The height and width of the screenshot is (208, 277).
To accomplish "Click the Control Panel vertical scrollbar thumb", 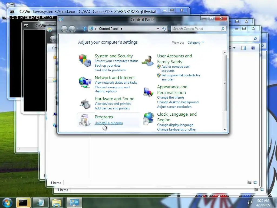I will tap(225, 83).
